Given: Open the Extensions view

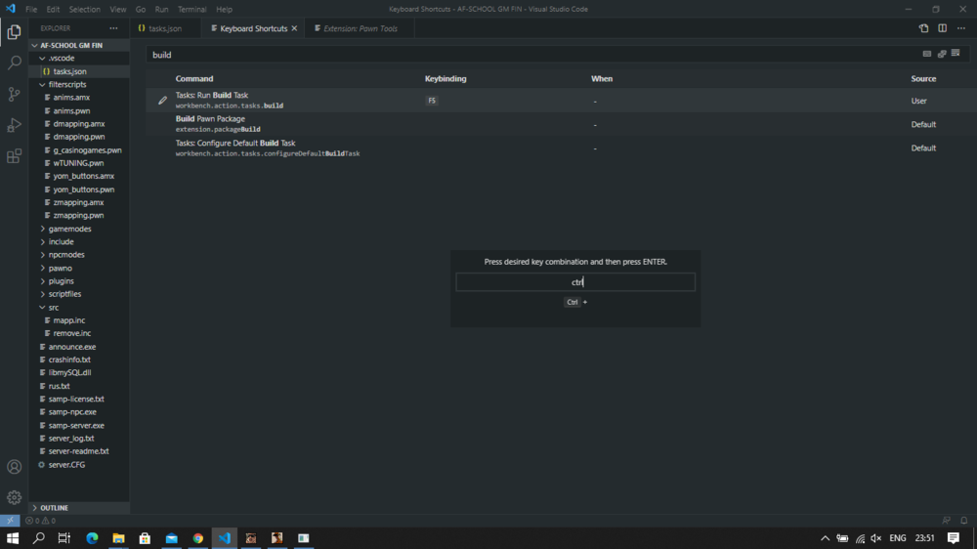Looking at the screenshot, I should point(14,155).
